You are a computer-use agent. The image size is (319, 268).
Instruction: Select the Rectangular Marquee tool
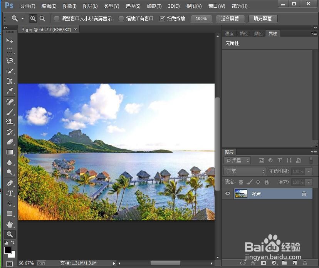pyautogui.click(x=10, y=50)
